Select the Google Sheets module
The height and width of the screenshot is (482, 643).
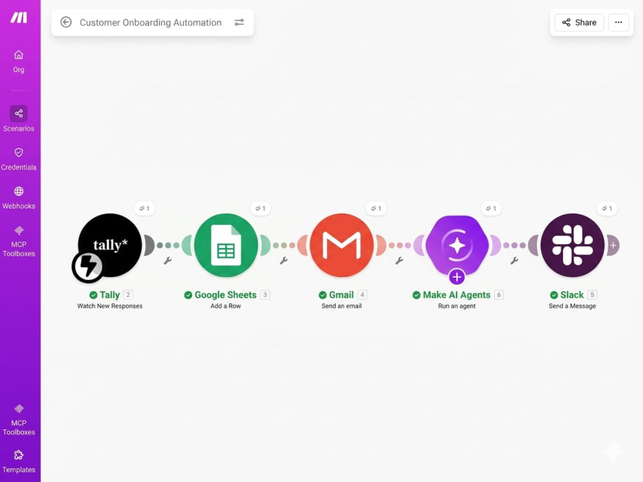(x=226, y=245)
